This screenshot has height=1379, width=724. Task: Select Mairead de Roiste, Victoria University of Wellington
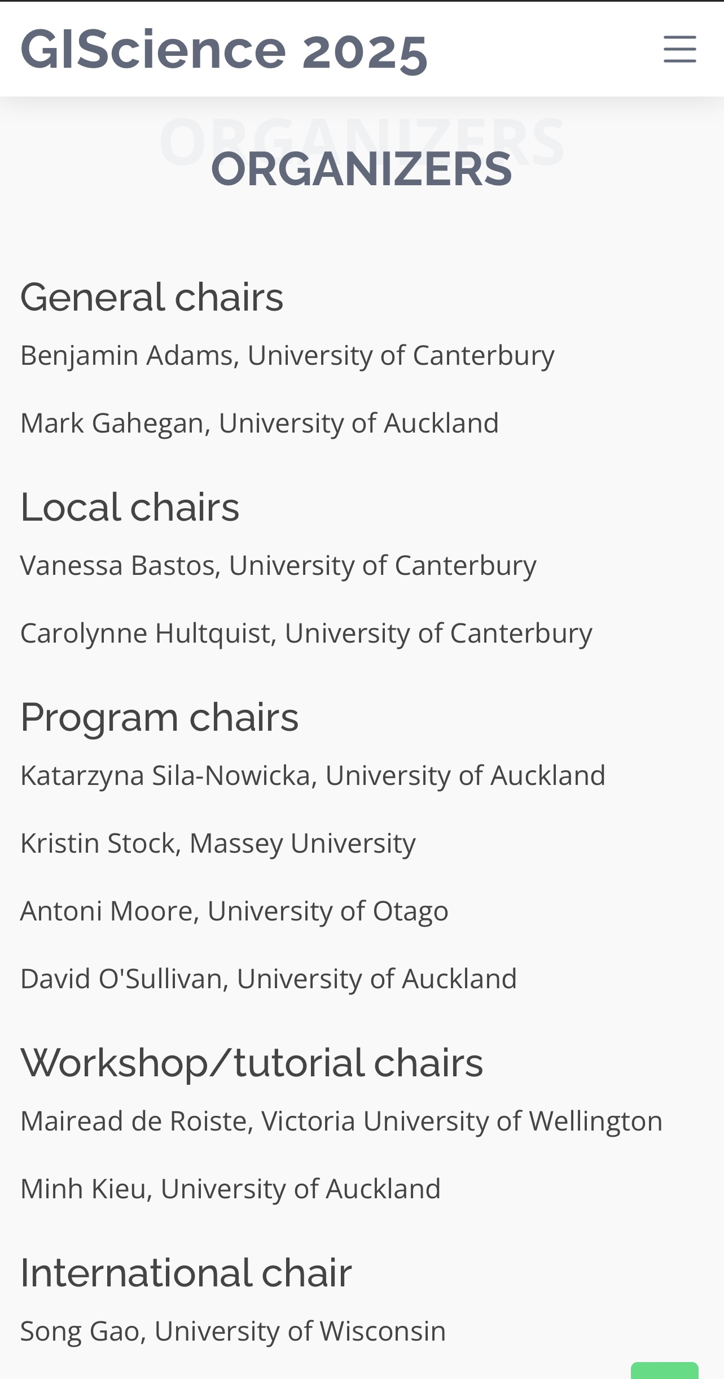click(341, 1120)
